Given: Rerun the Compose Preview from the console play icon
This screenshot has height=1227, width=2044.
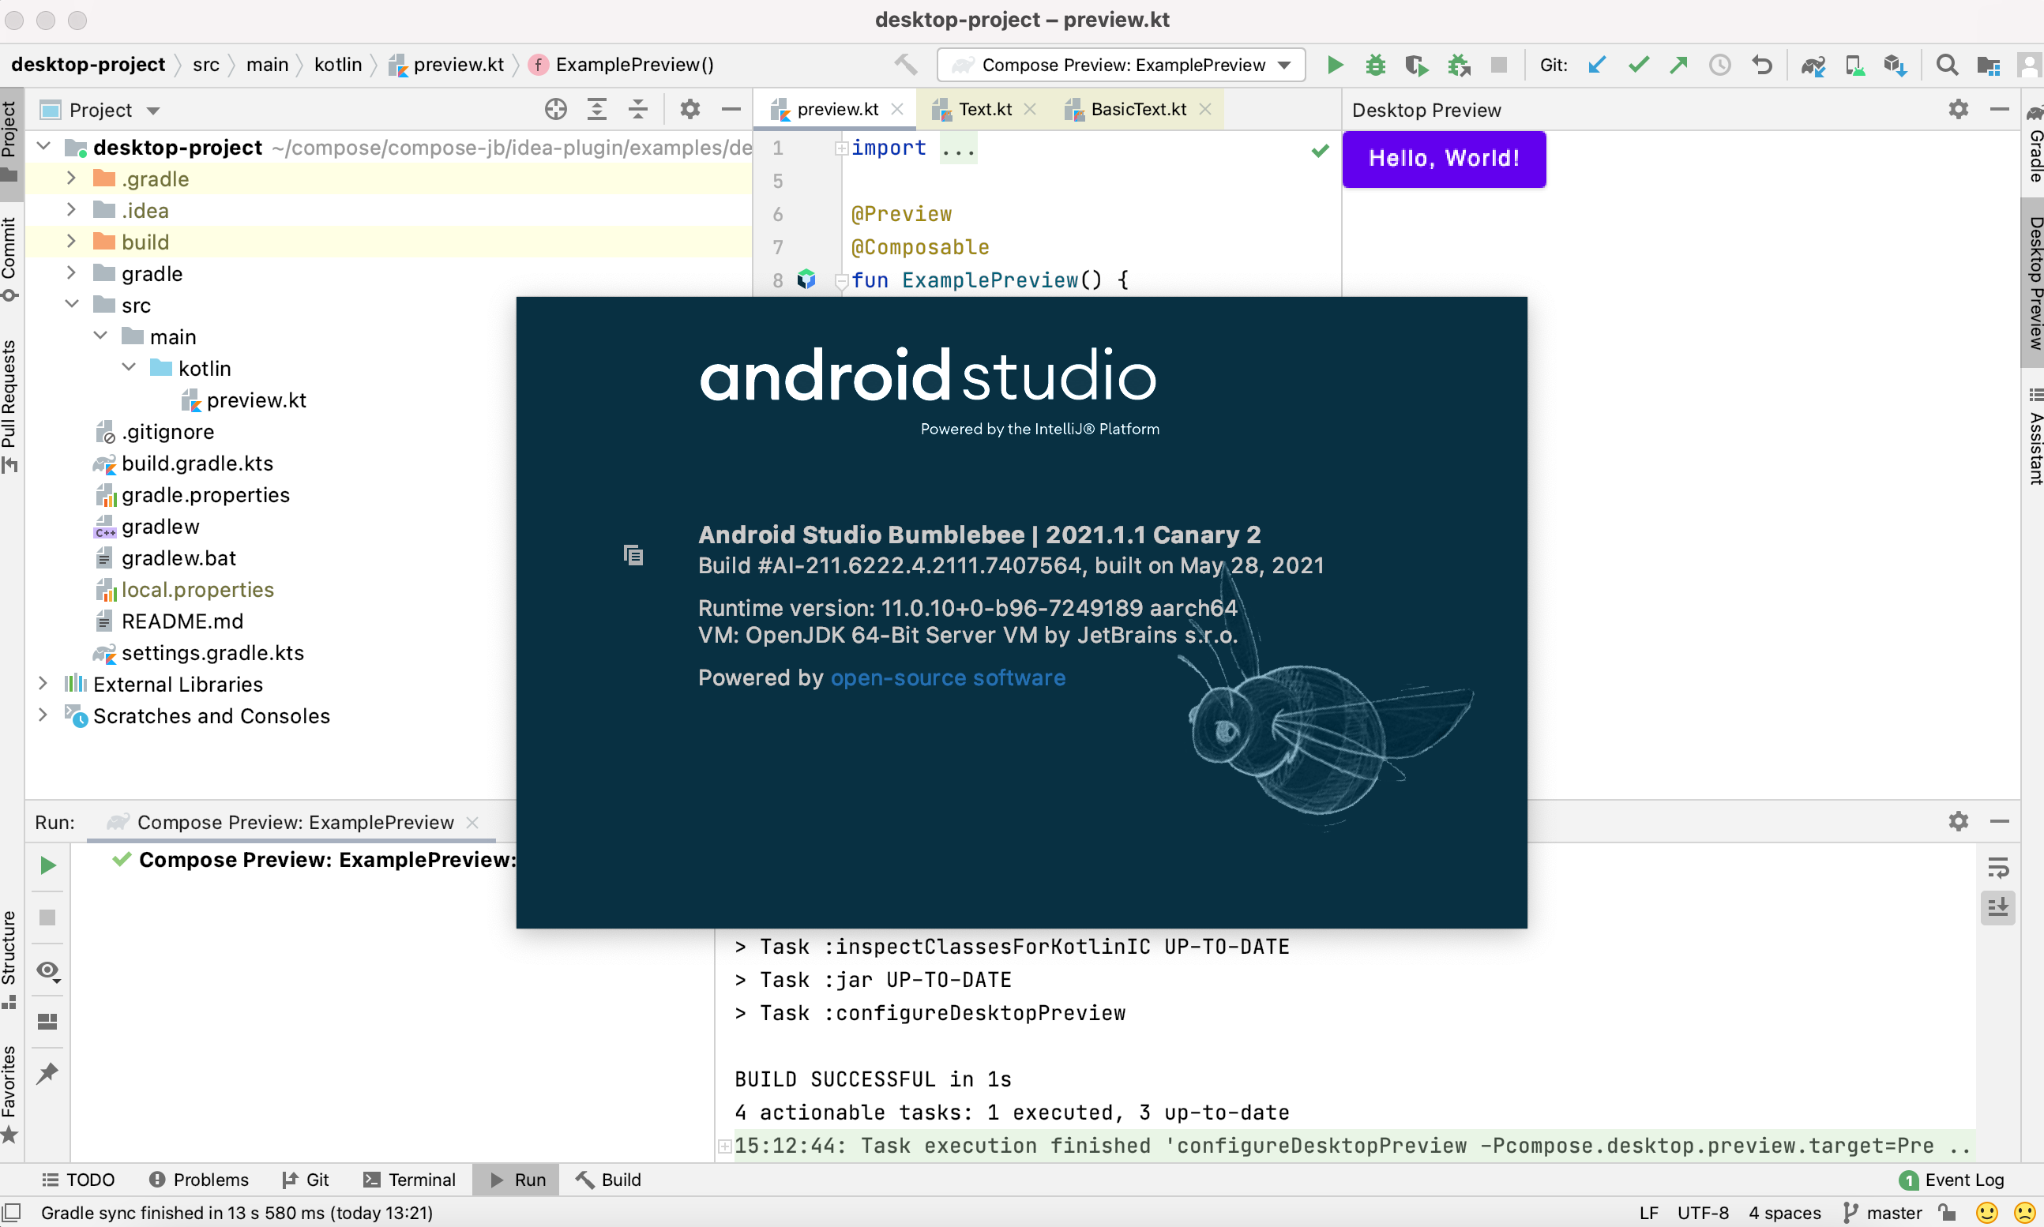Looking at the screenshot, I should pos(47,865).
